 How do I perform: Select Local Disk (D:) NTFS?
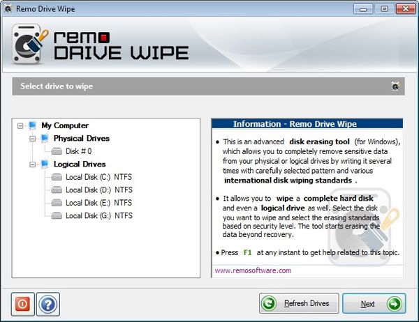click(99, 190)
